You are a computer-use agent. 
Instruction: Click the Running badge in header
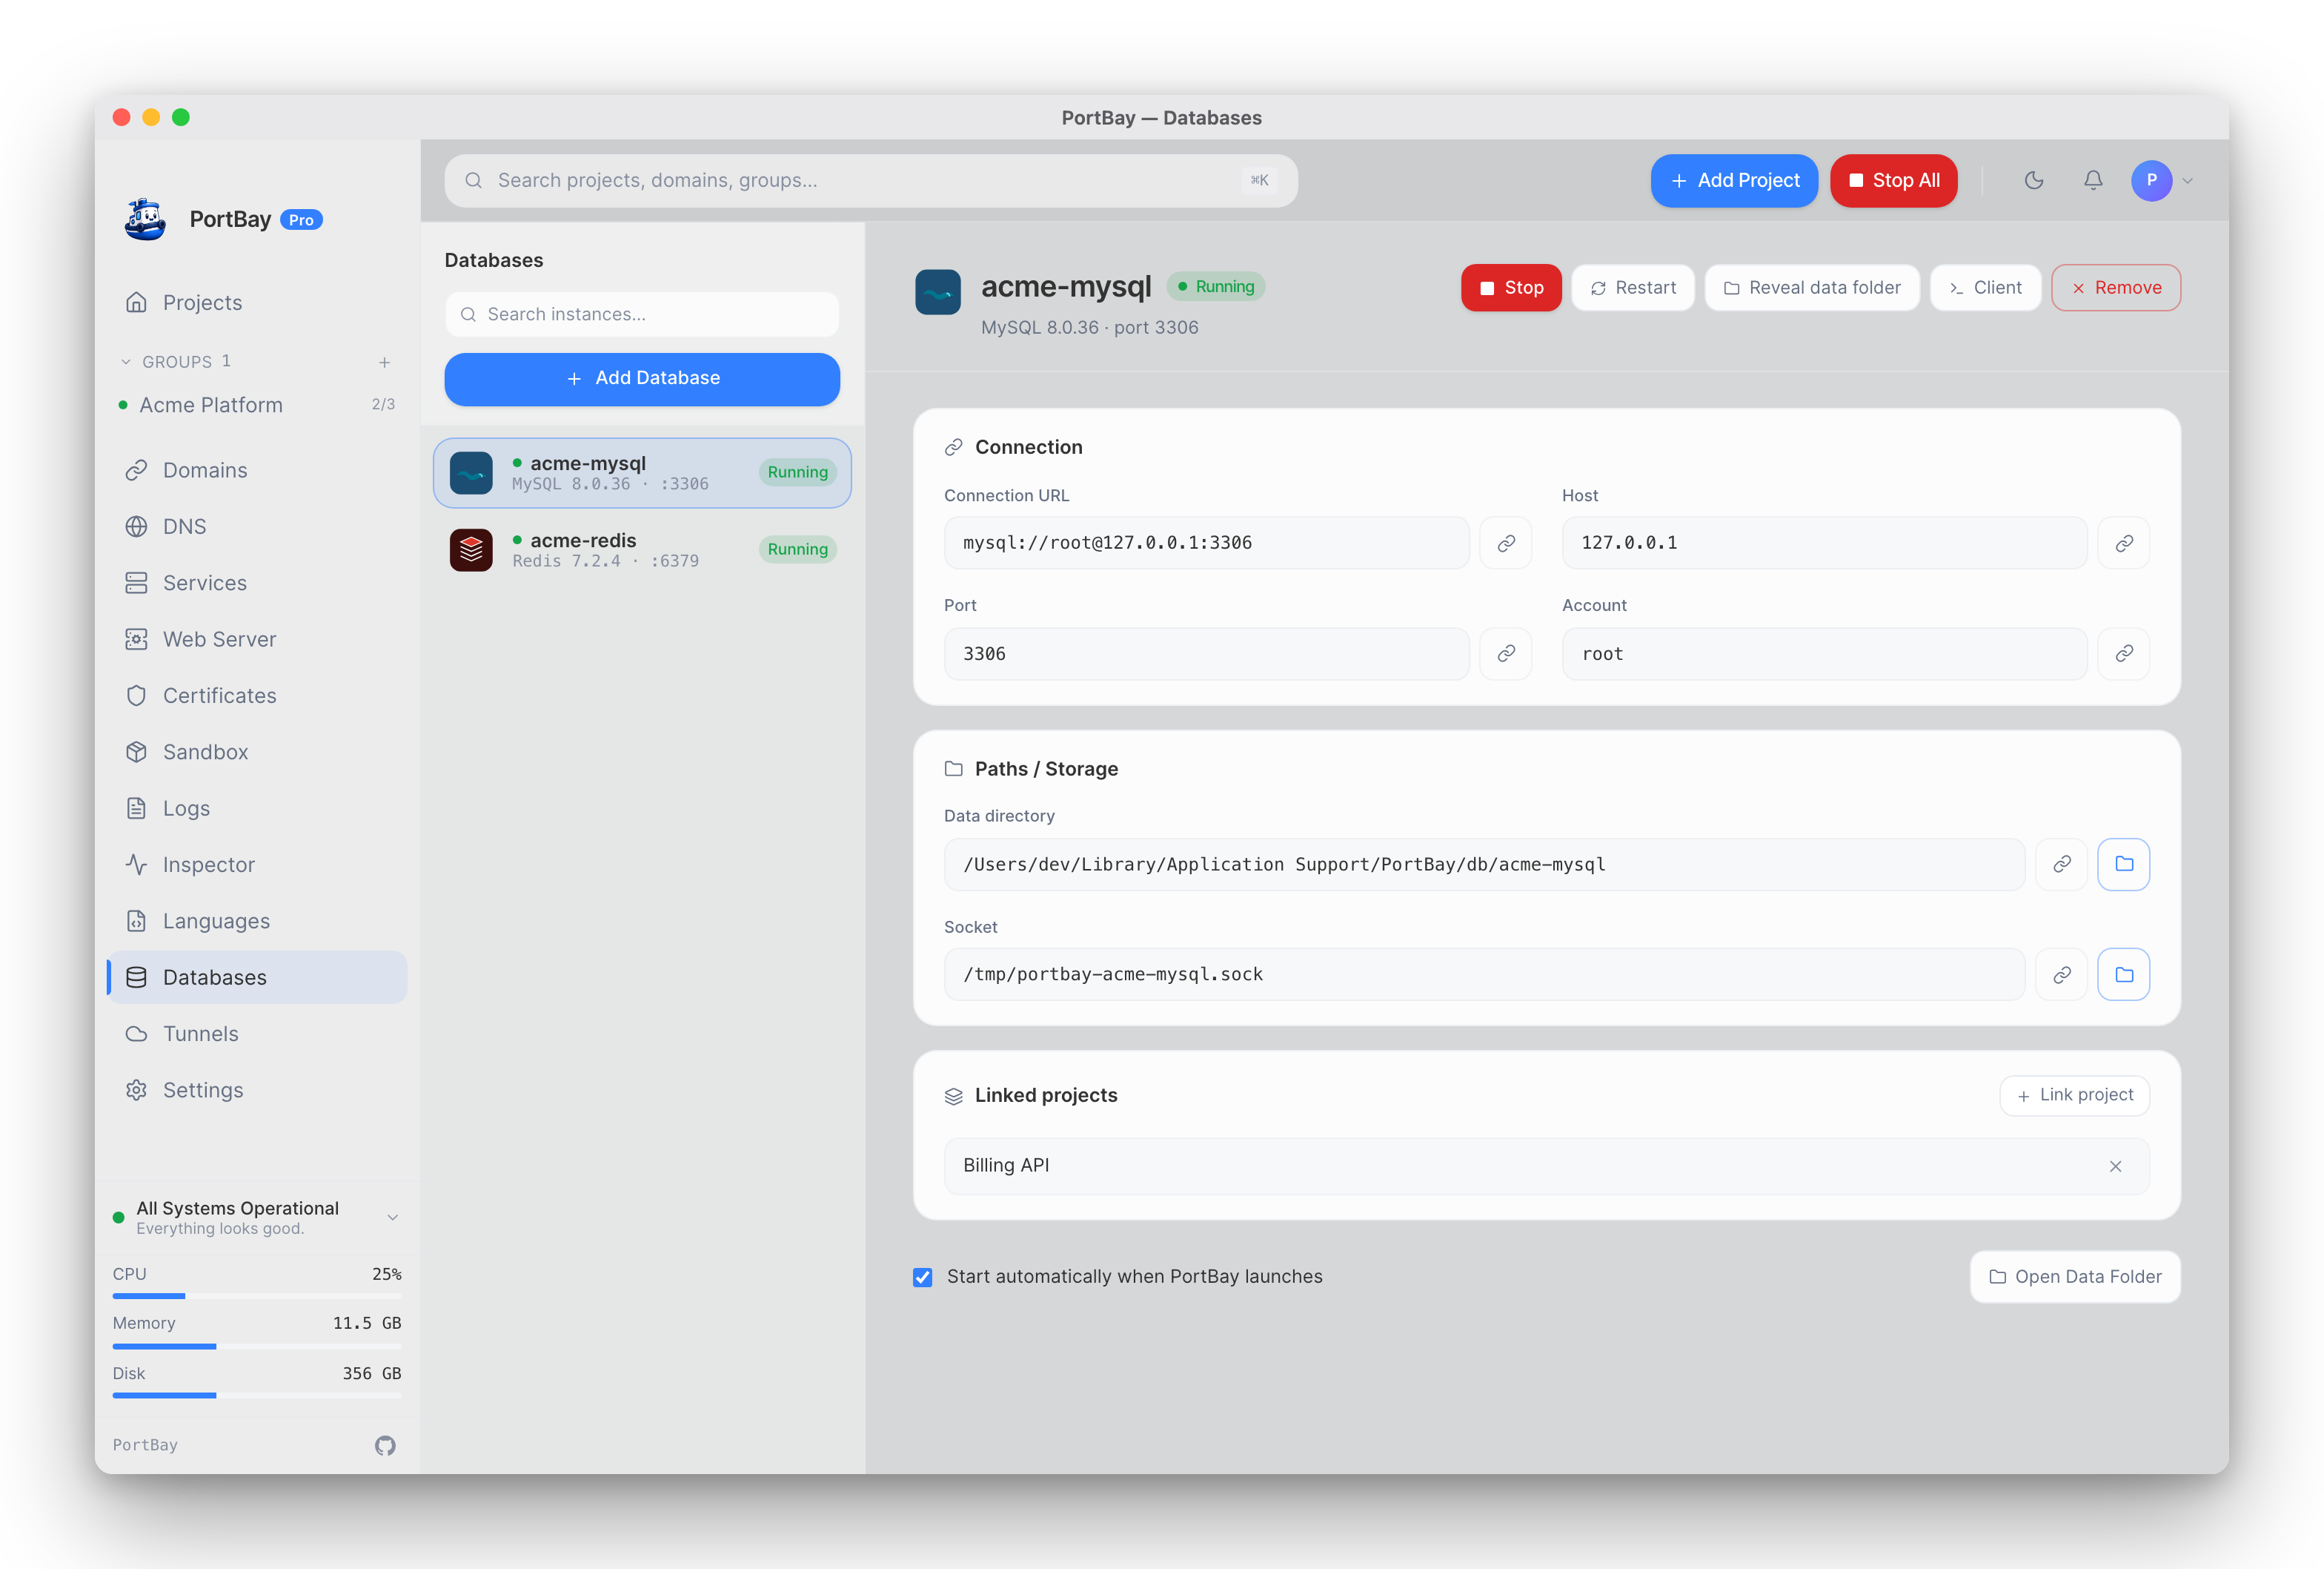1215,287
